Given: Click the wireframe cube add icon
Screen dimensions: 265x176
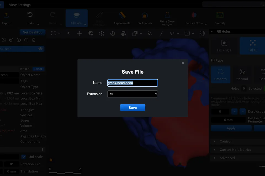Looking at the screenshot, I should pos(102,33).
